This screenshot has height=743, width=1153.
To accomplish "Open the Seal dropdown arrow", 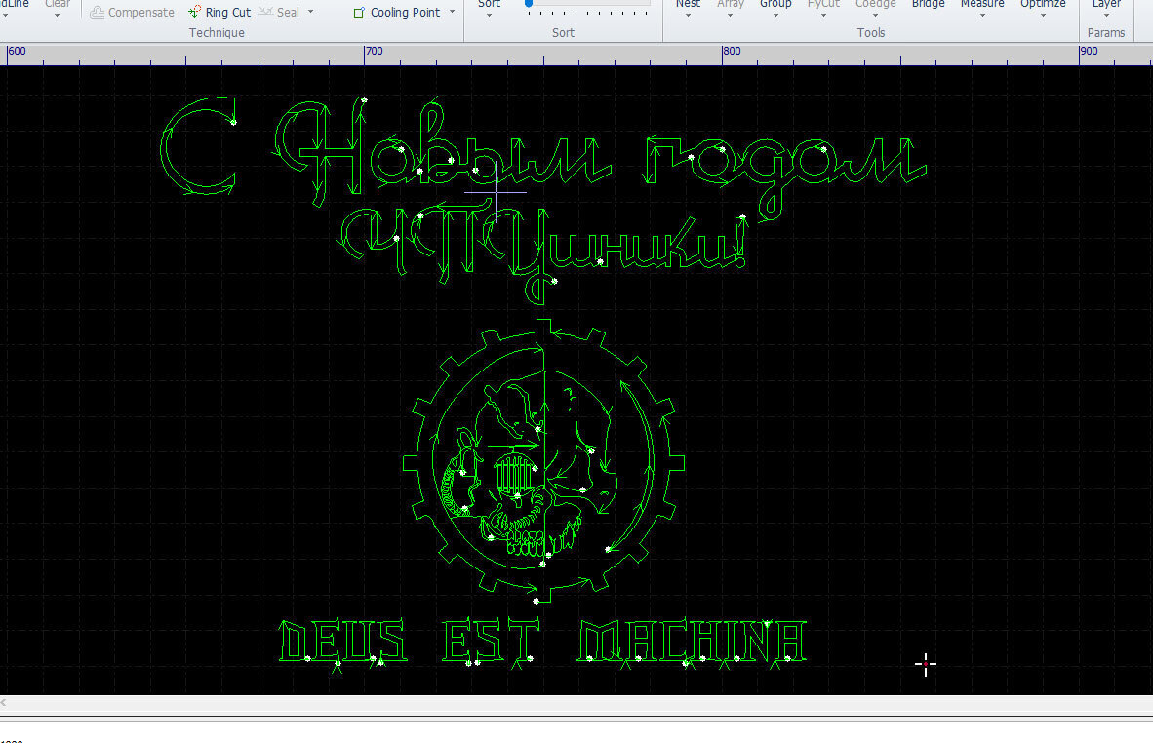I will (310, 12).
